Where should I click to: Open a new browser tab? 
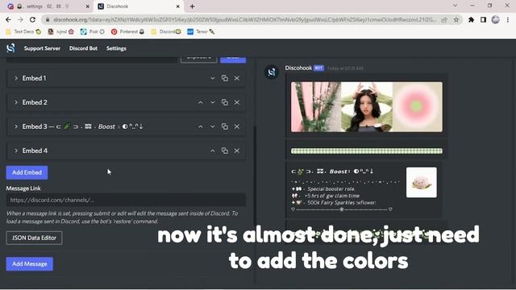[192, 6]
